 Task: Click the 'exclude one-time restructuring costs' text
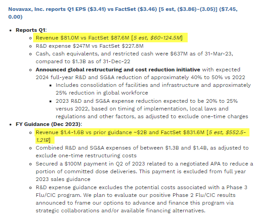(x=86, y=156)
